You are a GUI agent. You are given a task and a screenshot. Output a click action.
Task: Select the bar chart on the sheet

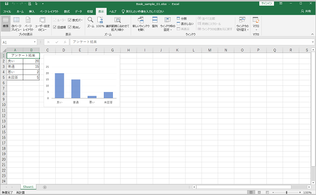click(x=82, y=81)
